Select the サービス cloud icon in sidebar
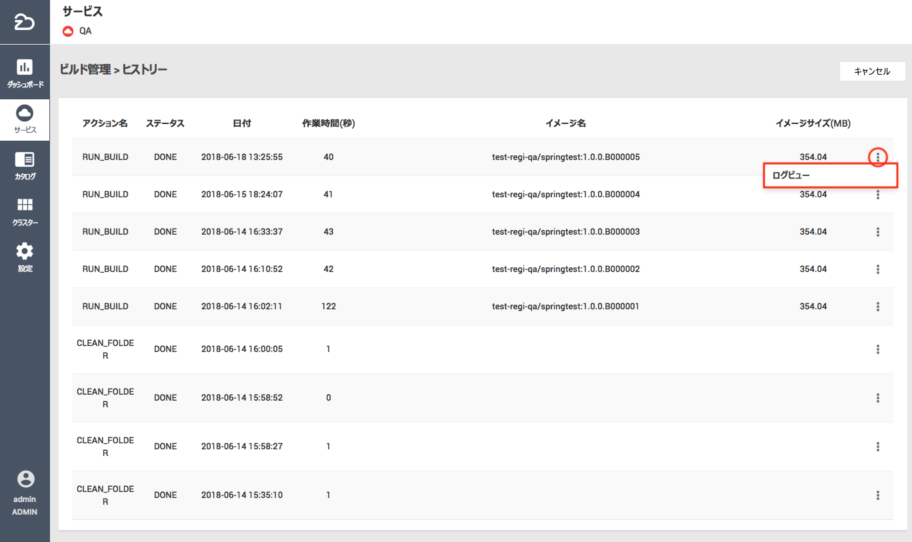912x542 pixels. (x=25, y=113)
